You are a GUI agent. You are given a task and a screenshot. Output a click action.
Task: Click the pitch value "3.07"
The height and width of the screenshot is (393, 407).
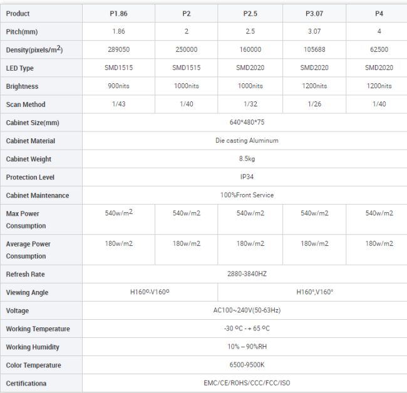click(x=314, y=31)
